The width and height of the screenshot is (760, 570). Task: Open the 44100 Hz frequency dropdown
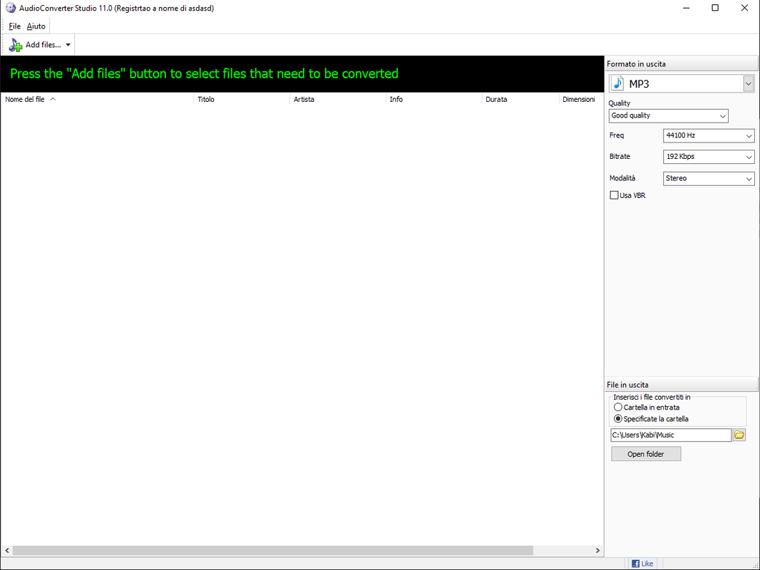(x=709, y=135)
